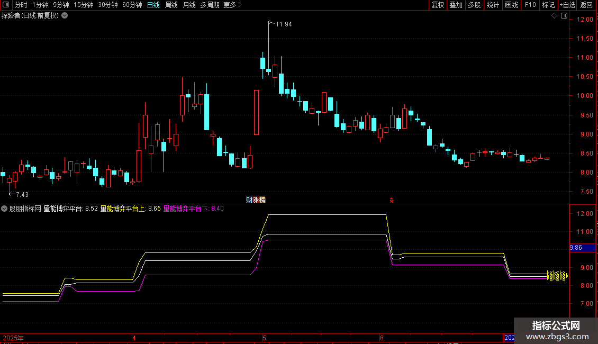The width and height of the screenshot is (598, 344).
Task: Click the 叠加 overlay button
Action: pyautogui.click(x=456, y=5)
